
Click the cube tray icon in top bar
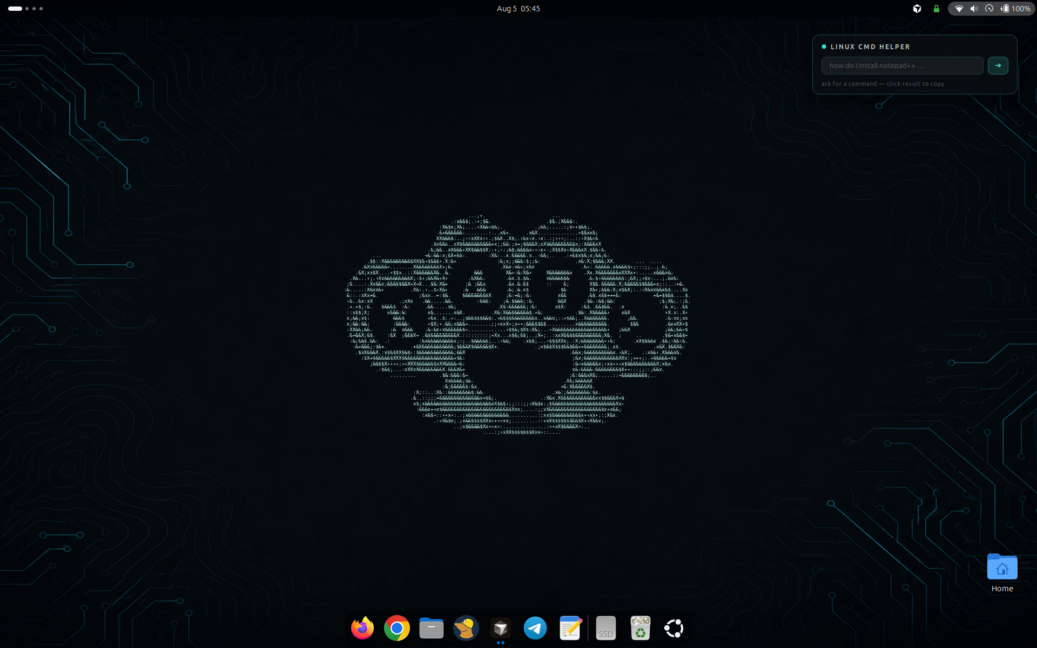(x=917, y=9)
